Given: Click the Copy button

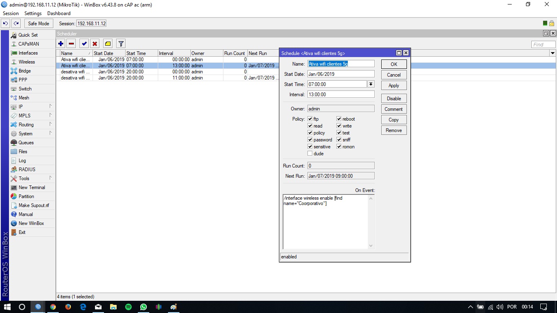Looking at the screenshot, I should [x=394, y=120].
